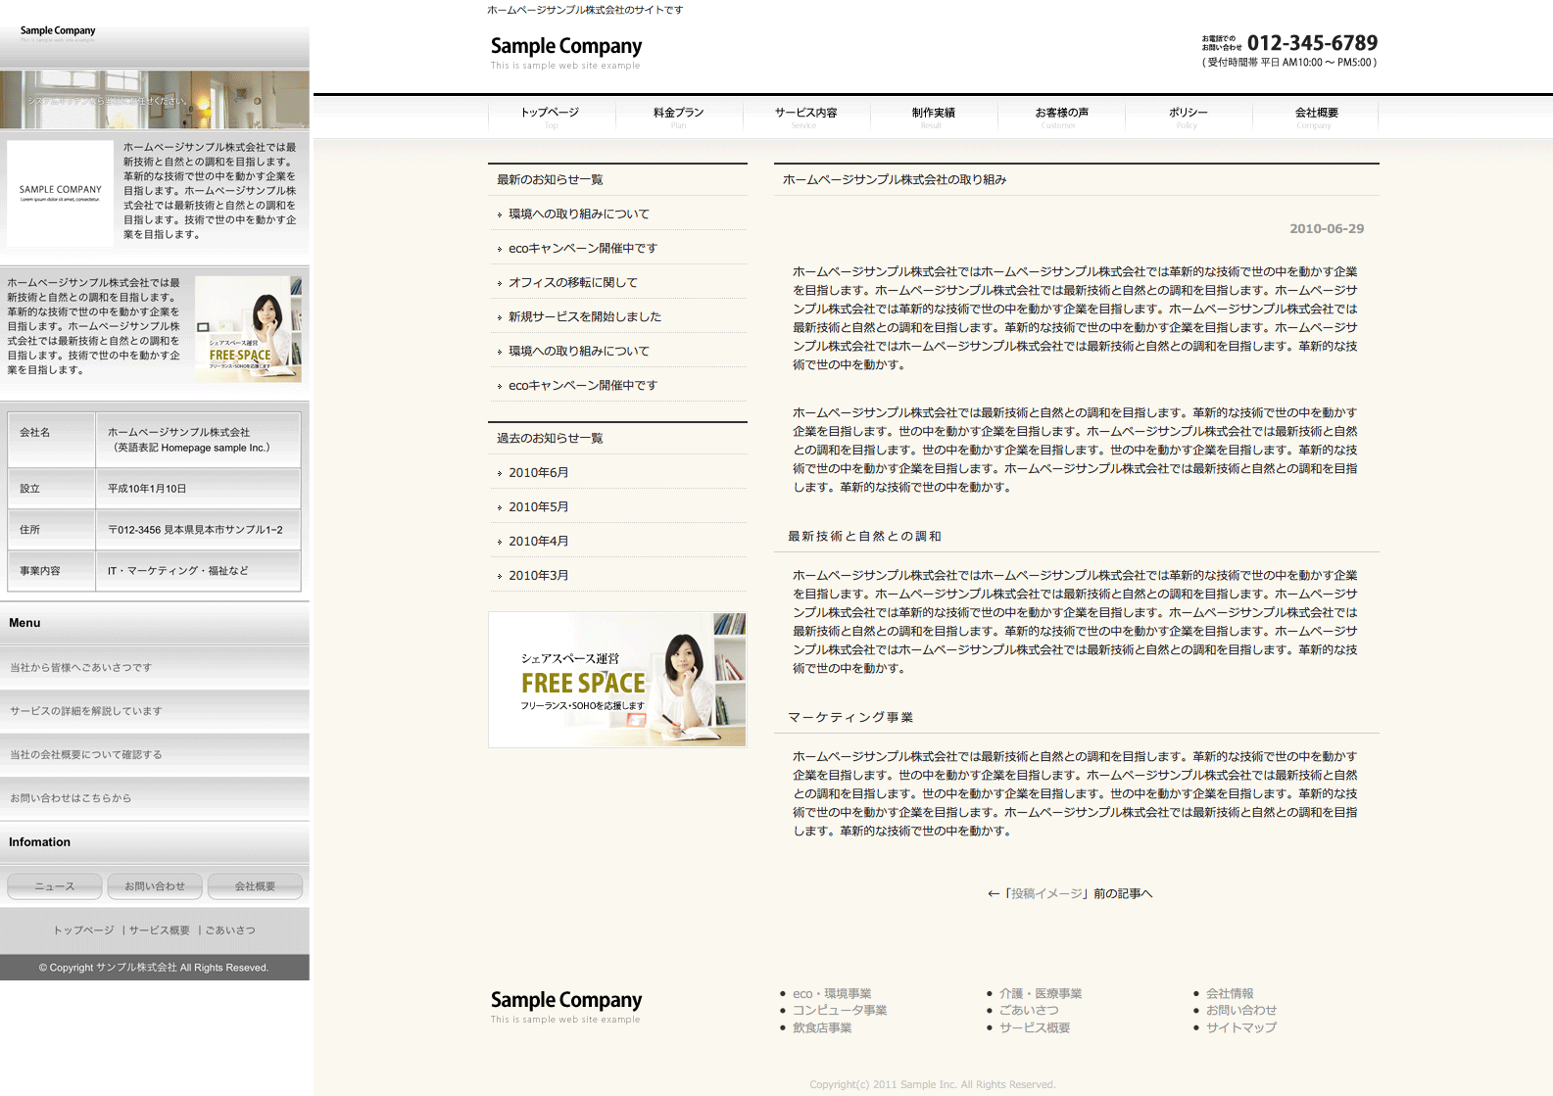Select the 2010年3月 archive entry
This screenshot has width=1553, height=1096.
pyautogui.click(x=538, y=575)
